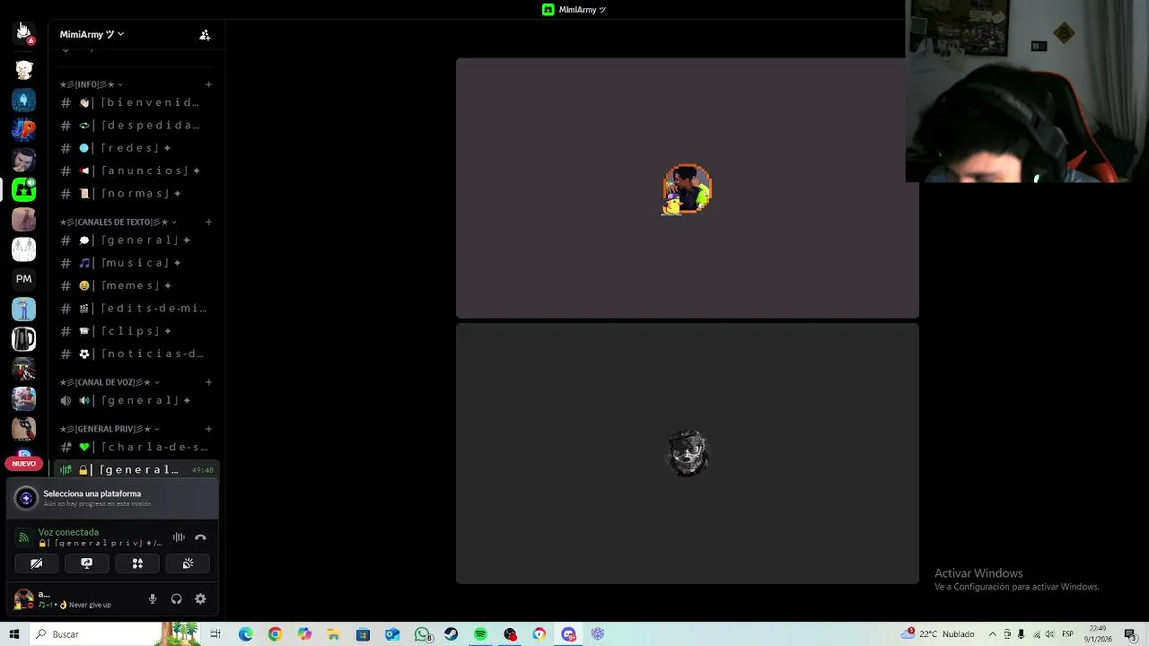This screenshot has width=1149, height=646.
Task: Select the bottom voice participant tile avatar
Action: click(689, 453)
